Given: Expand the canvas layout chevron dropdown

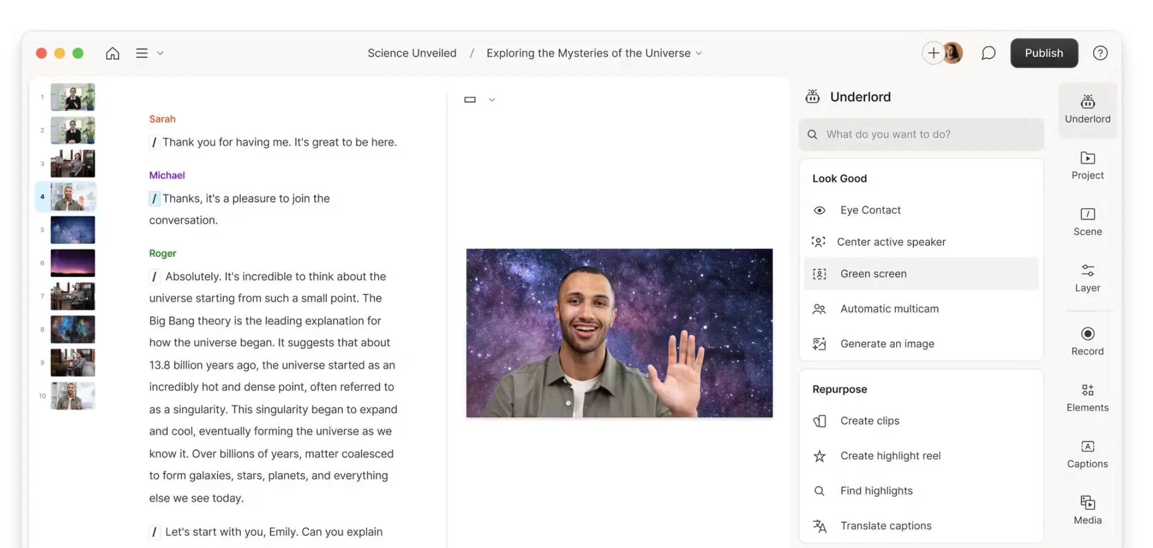Looking at the screenshot, I should [491, 100].
